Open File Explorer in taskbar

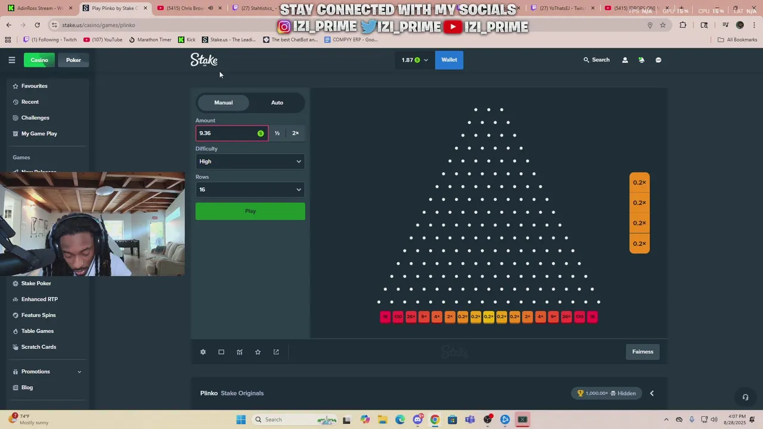pyautogui.click(x=382, y=419)
